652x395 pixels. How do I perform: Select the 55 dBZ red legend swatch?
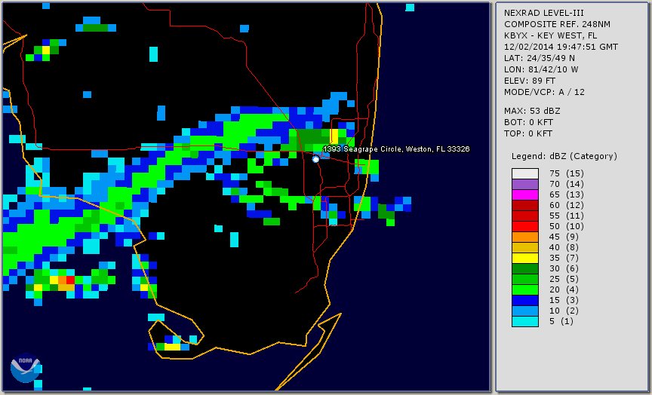coord(525,216)
